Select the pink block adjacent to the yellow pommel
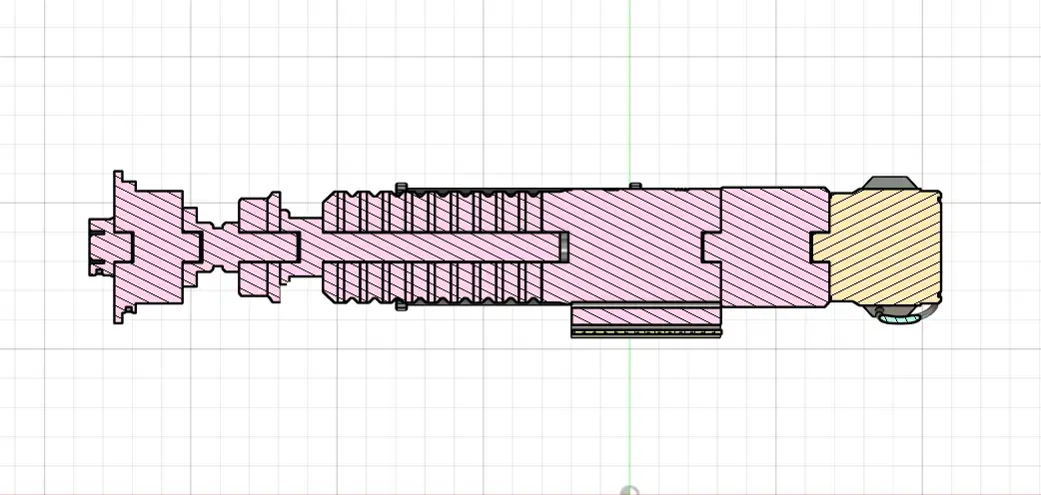The height and width of the screenshot is (495, 1041). [767, 247]
